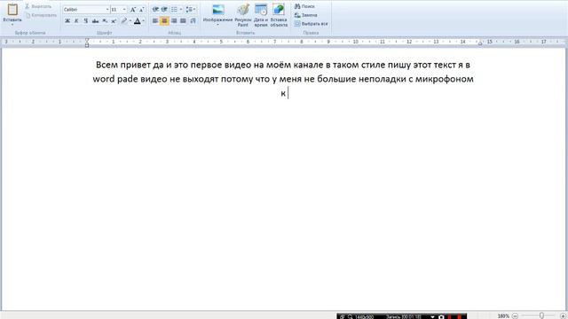Click the recorder bar dropdown arrow
This screenshot has width=568, height=319.
(x=432, y=317)
